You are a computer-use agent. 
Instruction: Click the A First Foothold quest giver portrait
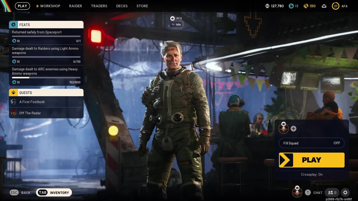coord(13,102)
